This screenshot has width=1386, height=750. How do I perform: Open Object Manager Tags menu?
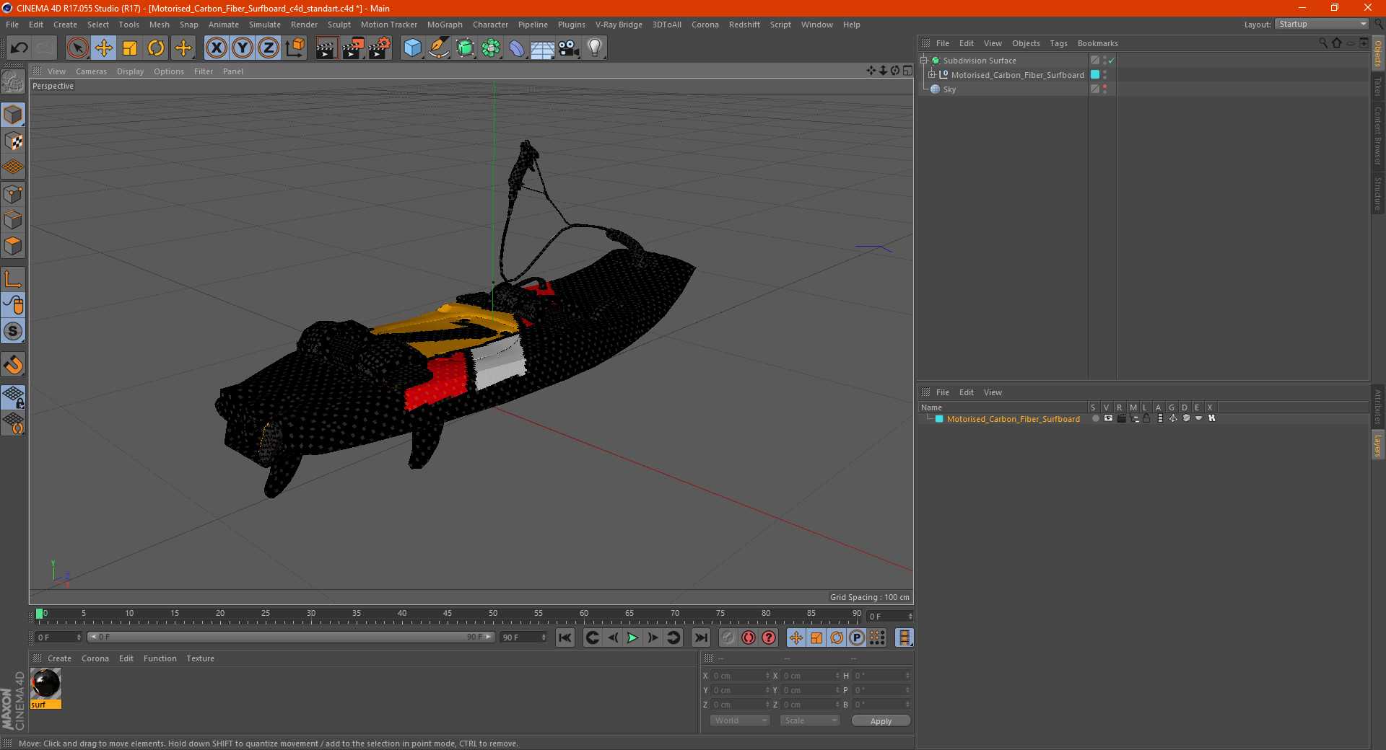(x=1058, y=43)
